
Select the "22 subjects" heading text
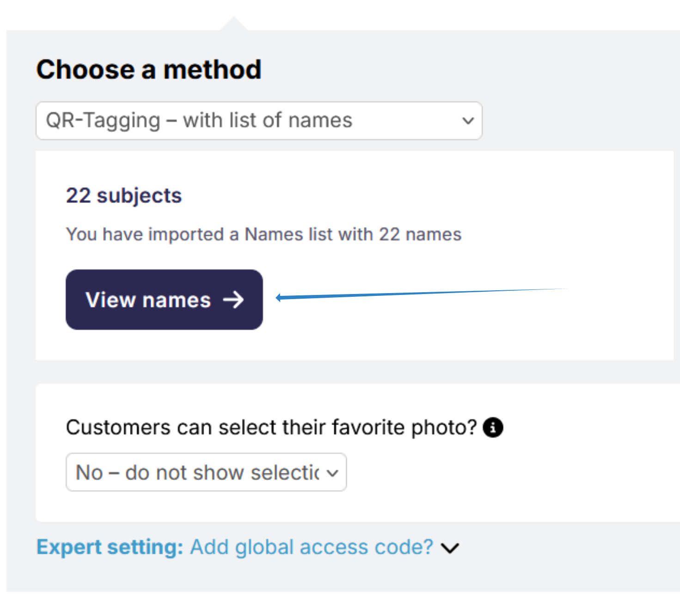[x=124, y=196]
